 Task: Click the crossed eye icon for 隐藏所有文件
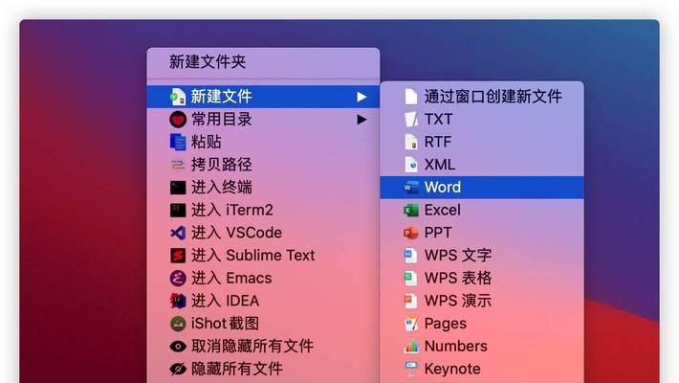coord(178,369)
